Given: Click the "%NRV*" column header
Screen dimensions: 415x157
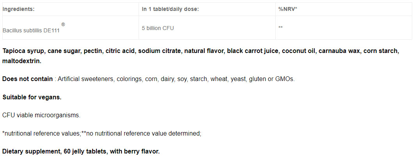Looking at the screenshot, I should [288, 9].
